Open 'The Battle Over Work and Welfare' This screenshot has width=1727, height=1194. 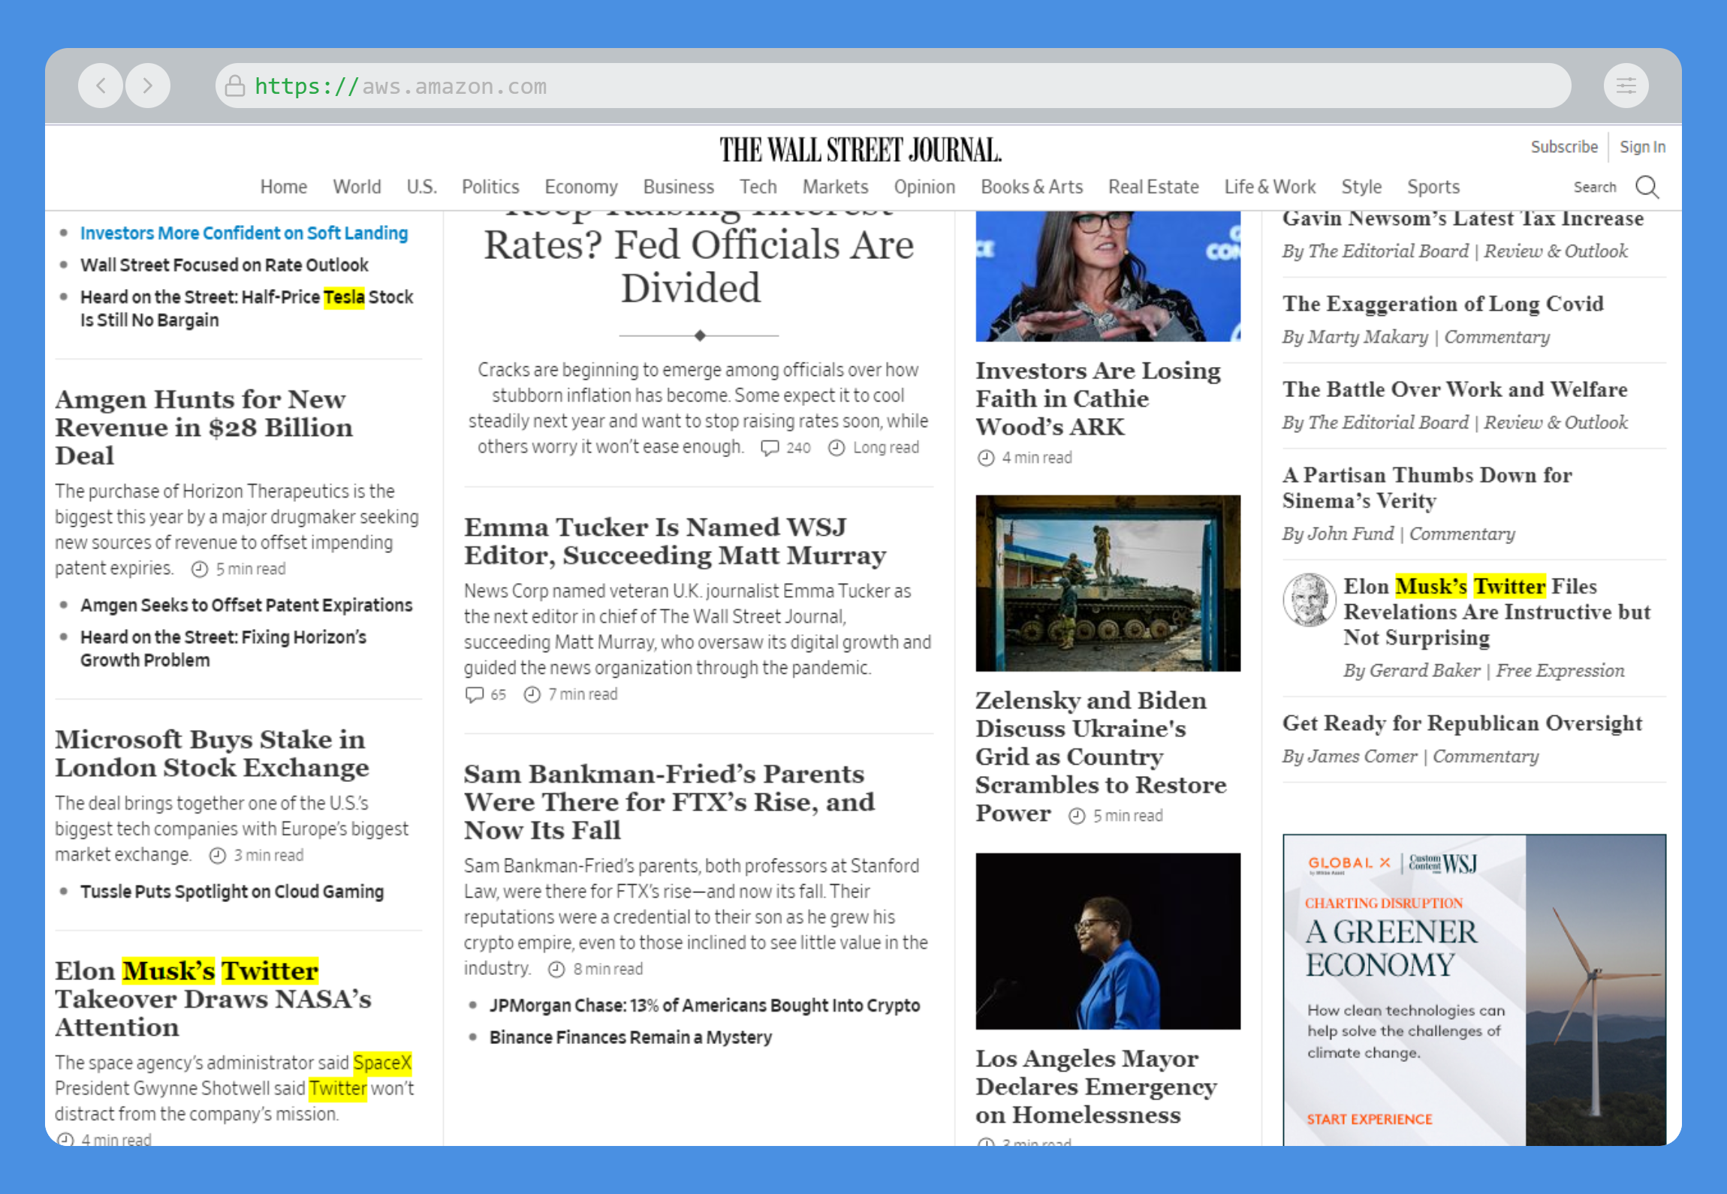[x=1454, y=389]
